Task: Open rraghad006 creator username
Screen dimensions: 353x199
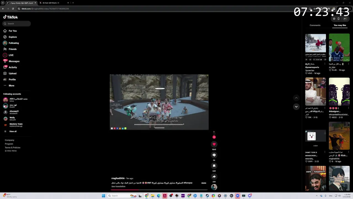Action: (x=118, y=178)
